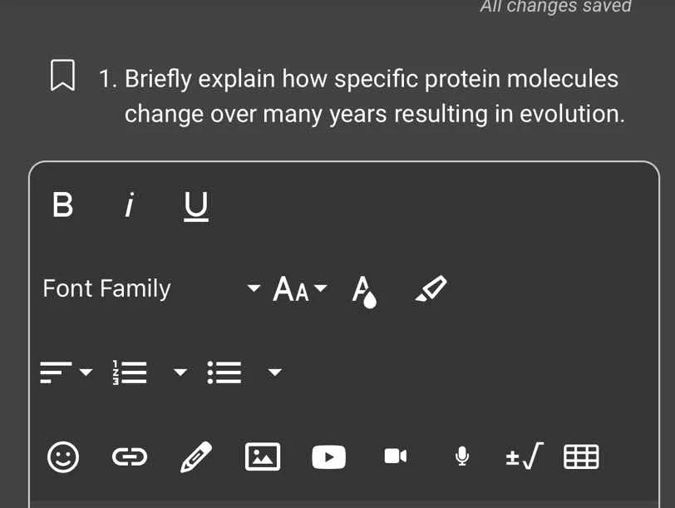Screen dimensions: 675x508
Task: Record audio with the microphone
Action: pos(462,456)
